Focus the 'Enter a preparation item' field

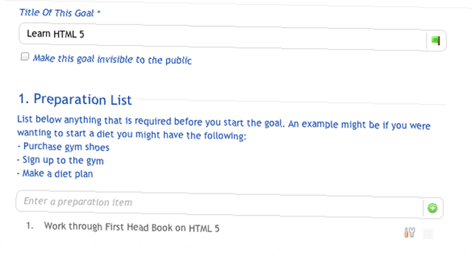[220, 203]
